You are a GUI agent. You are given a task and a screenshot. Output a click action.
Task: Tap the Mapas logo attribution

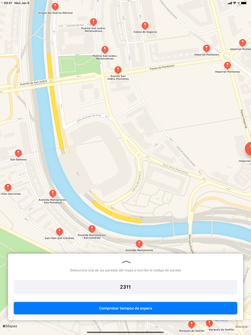click(10, 326)
